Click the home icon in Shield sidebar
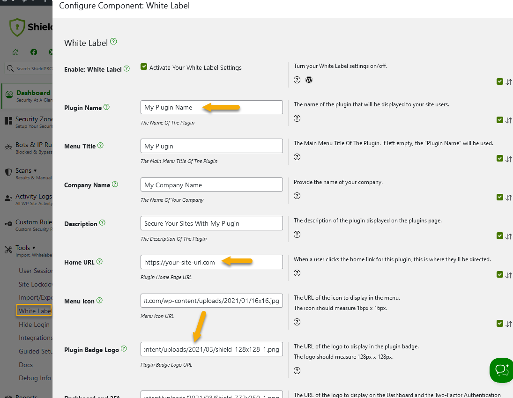513x398 pixels. pos(15,52)
